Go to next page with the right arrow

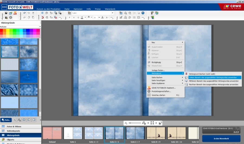pyautogui.click(x=156, y=123)
